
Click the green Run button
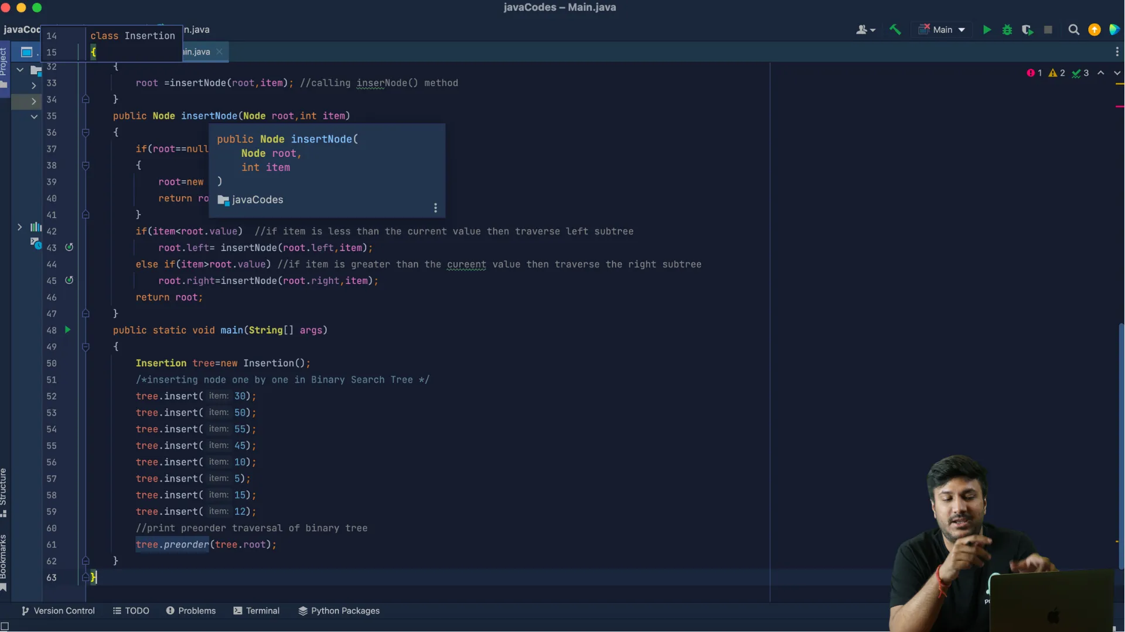[x=987, y=30]
